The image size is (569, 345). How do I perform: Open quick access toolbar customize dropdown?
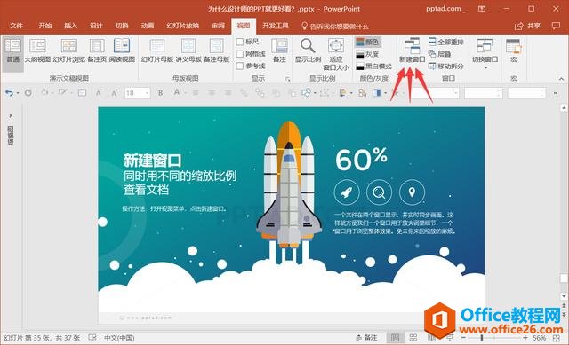point(556,93)
